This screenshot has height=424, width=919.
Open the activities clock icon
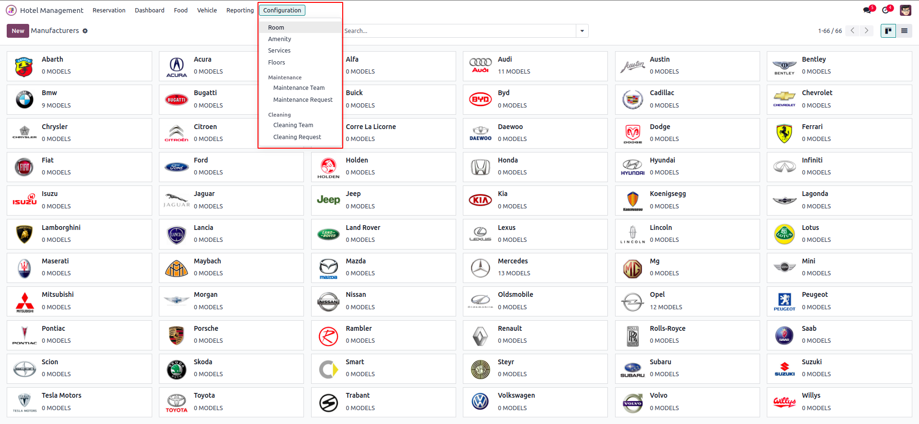(x=885, y=10)
